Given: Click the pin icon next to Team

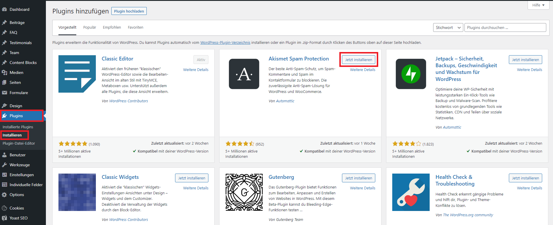Looking at the screenshot, I should [x=4, y=53].
